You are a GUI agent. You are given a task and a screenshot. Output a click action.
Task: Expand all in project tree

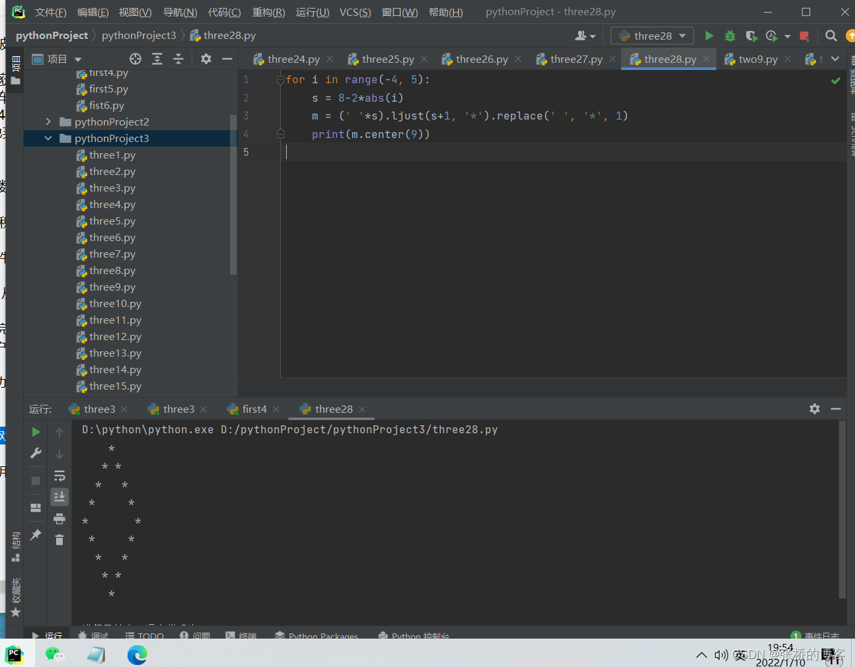[157, 59]
